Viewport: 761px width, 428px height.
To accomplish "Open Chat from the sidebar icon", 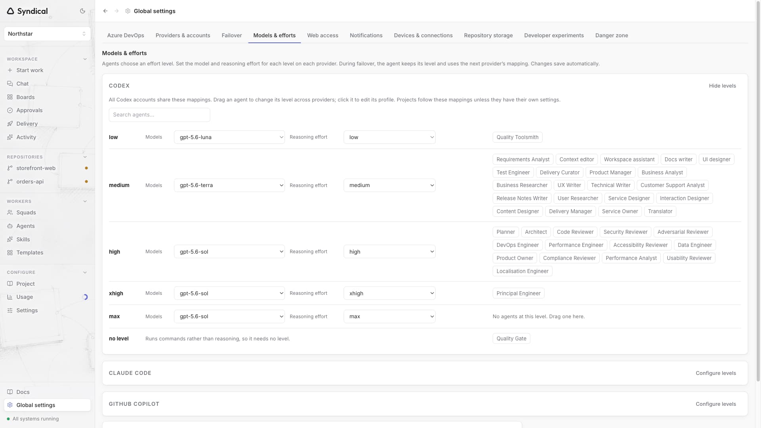I will [10, 84].
